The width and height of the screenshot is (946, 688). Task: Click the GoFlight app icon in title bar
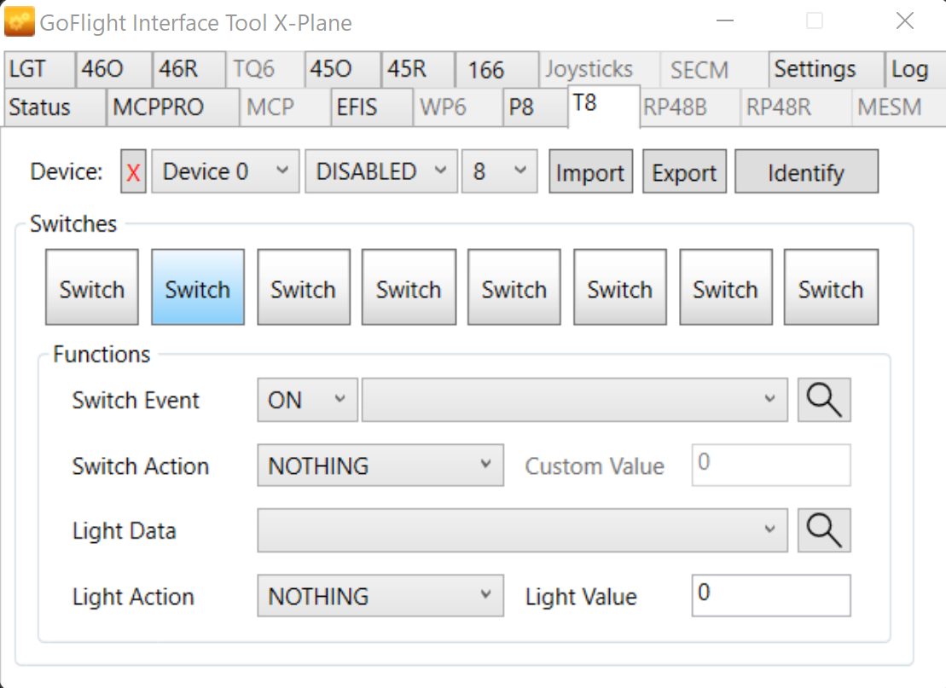pyautogui.click(x=20, y=22)
